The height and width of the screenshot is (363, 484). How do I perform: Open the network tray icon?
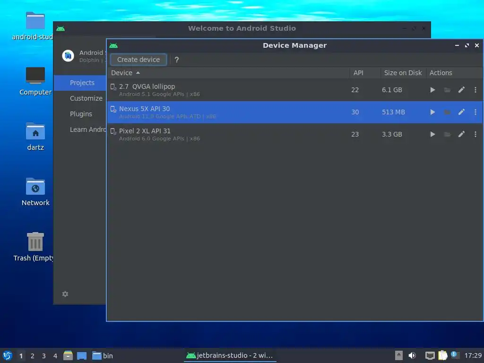coord(430,356)
